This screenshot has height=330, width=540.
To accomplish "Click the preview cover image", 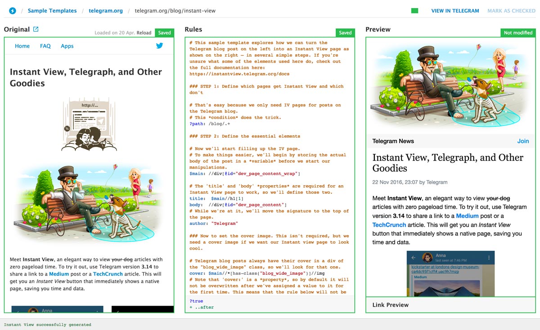I will tap(450, 85).
